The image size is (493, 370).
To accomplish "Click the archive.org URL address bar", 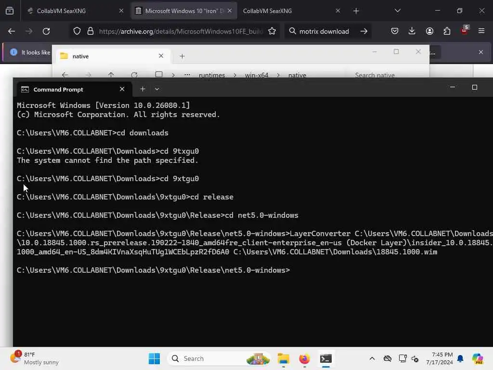I will tap(181, 31).
